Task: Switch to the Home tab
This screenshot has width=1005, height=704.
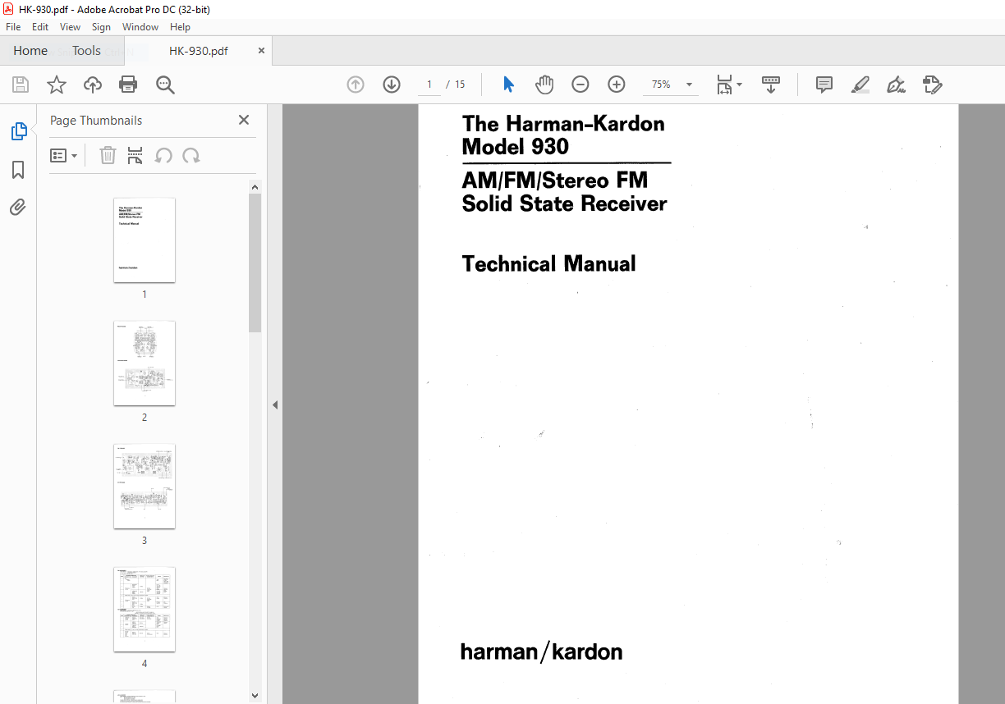Action: 30,51
